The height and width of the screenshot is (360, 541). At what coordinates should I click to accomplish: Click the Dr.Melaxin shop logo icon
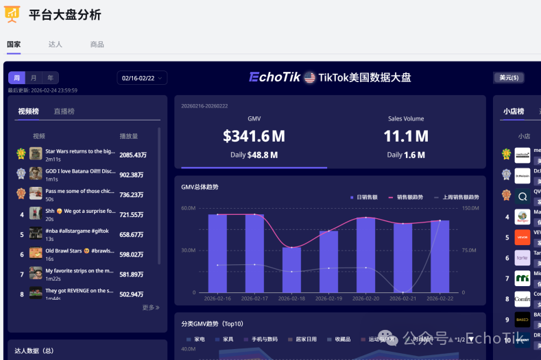[x=522, y=175]
